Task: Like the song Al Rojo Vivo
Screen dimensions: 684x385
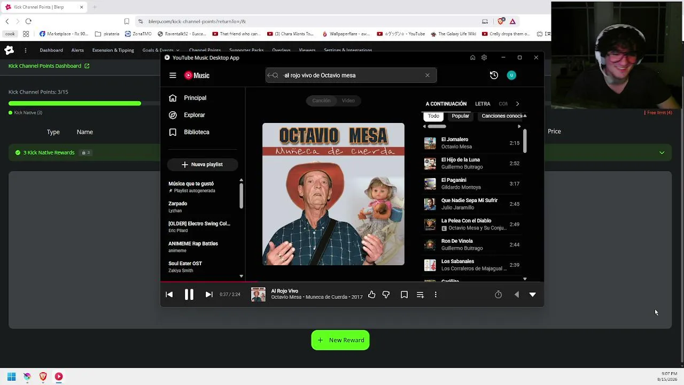Action: (x=372, y=295)
